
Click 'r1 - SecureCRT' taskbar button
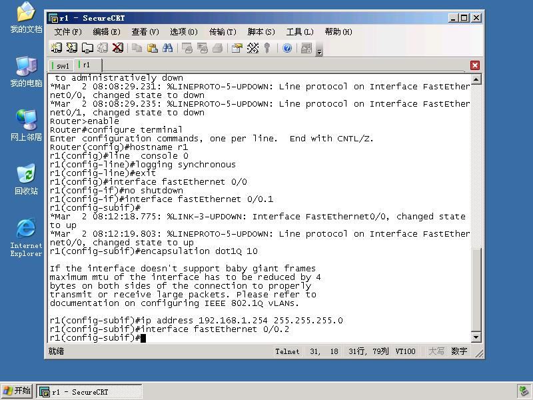[89, 392]
